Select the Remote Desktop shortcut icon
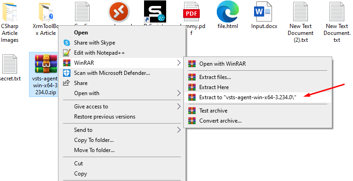This screenshot has width=353, height=181. coord(119,11)
